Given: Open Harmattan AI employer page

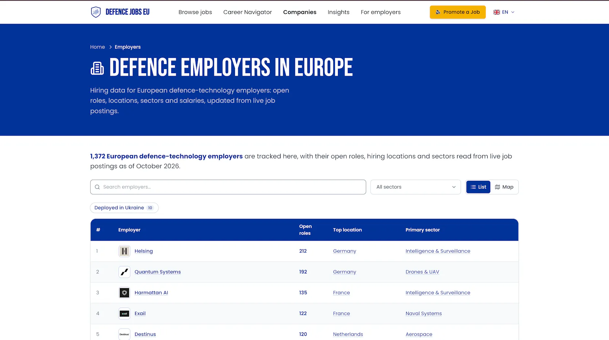Looking at the screenshot, I should 151,293.
